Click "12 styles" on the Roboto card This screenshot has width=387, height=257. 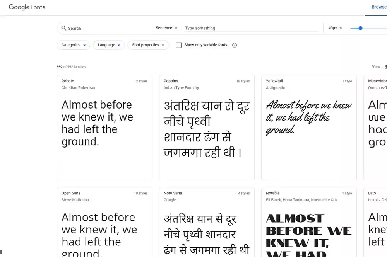point(141,81)
